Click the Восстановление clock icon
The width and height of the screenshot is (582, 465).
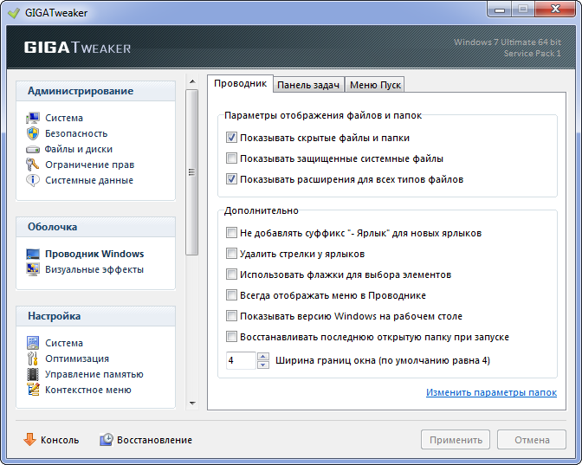point(107,440)
